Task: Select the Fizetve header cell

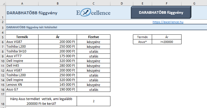Action: (x=93, y=37)
